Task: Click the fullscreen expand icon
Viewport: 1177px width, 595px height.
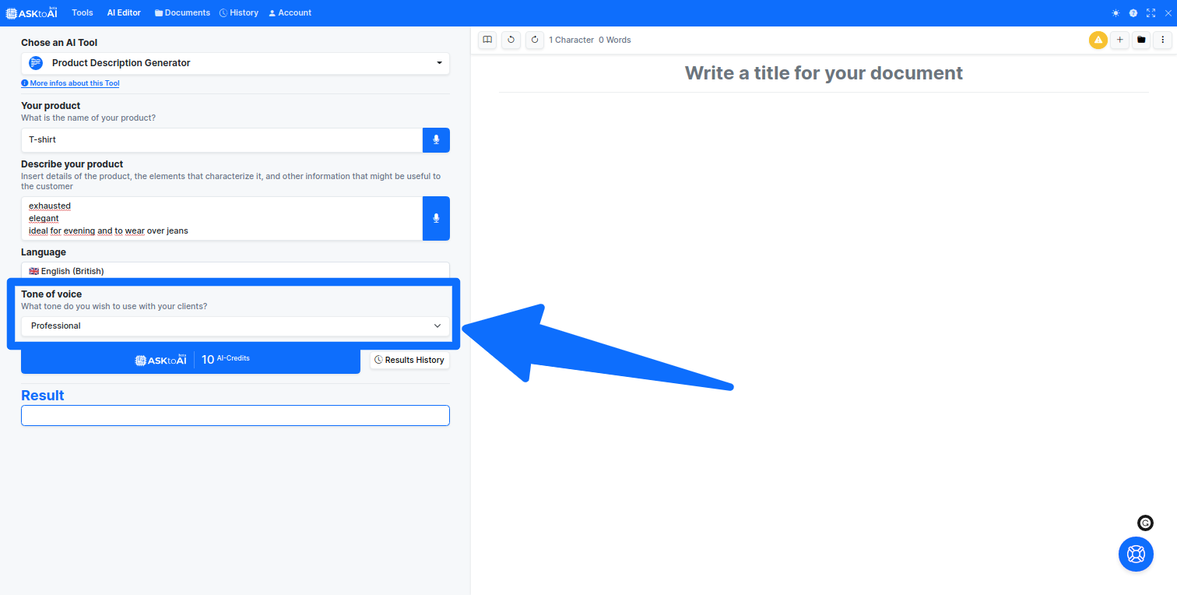Action: point(1151,12)
